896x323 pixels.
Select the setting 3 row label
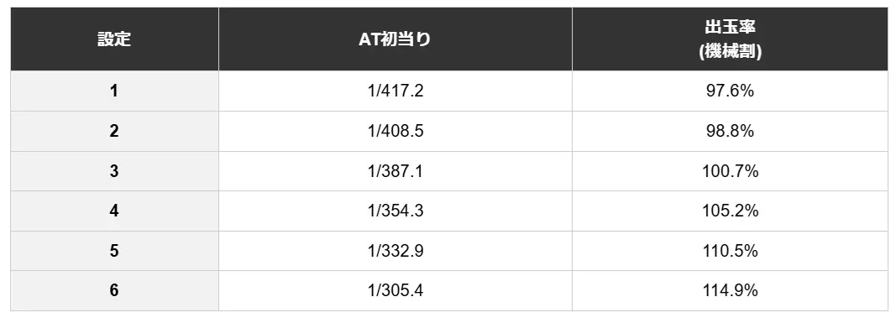(114, 171)
